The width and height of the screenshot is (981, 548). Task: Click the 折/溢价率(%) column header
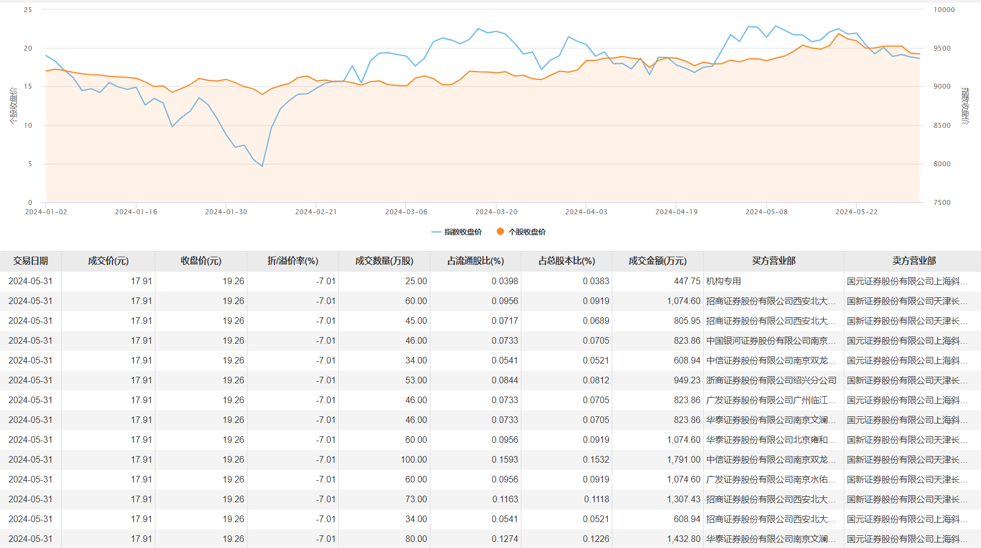(293, 261)
